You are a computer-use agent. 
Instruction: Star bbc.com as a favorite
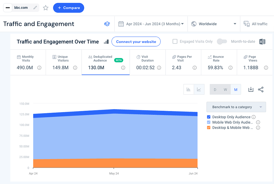46,8
